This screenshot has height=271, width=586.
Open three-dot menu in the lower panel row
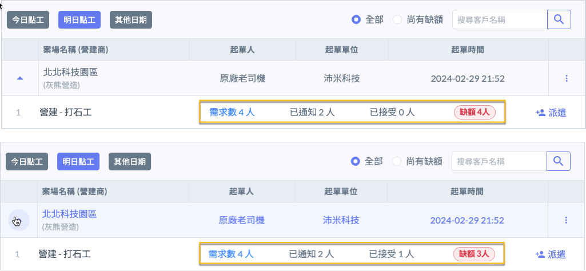[566, 220]
